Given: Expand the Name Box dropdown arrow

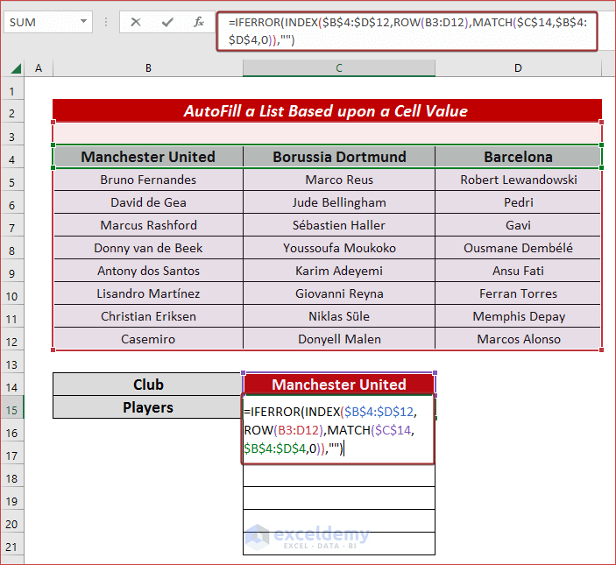Looking at the screenshot, I should (x=83, y=22).
